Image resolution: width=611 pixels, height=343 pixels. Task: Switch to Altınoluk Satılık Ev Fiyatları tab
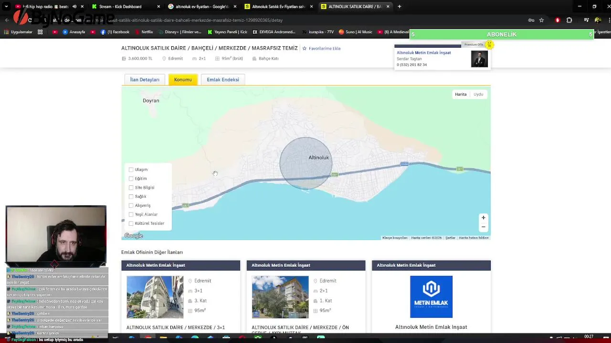click(278, 7)
